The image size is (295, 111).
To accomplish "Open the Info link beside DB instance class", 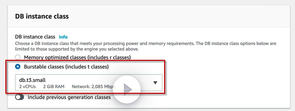I will (63, 37).
